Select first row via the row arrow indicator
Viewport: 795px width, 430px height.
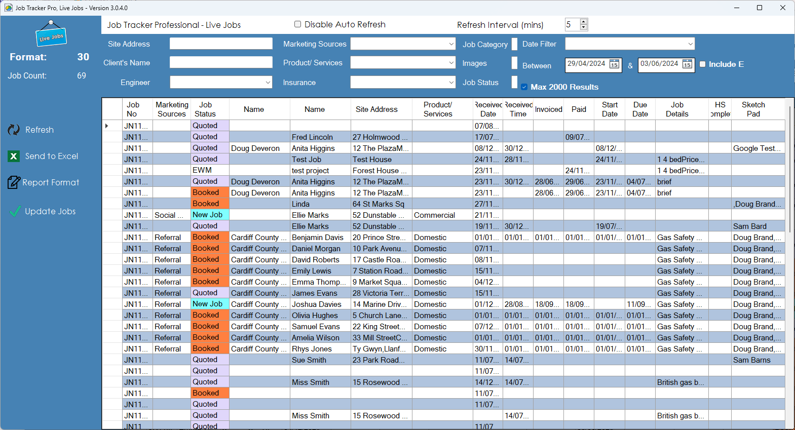pyautogui.click(x=106, y=126)
